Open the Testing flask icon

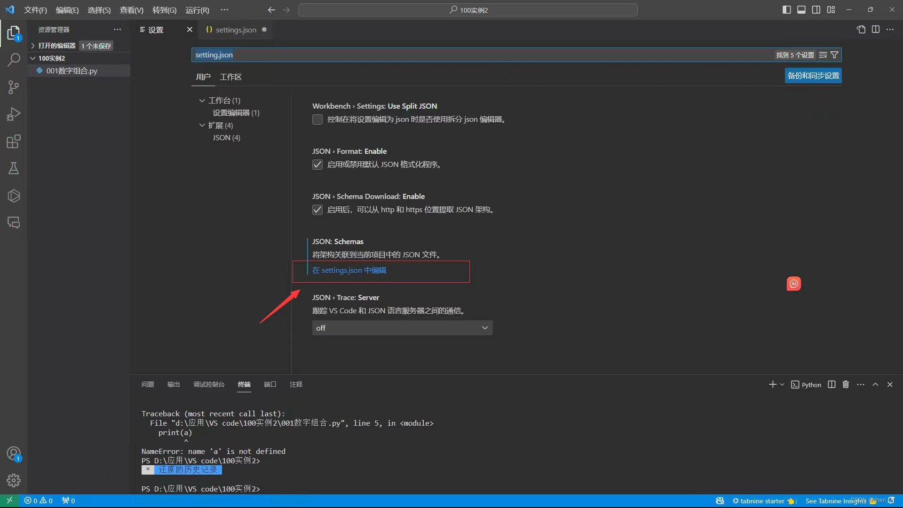pyautogui.click(x=14, y=168)
